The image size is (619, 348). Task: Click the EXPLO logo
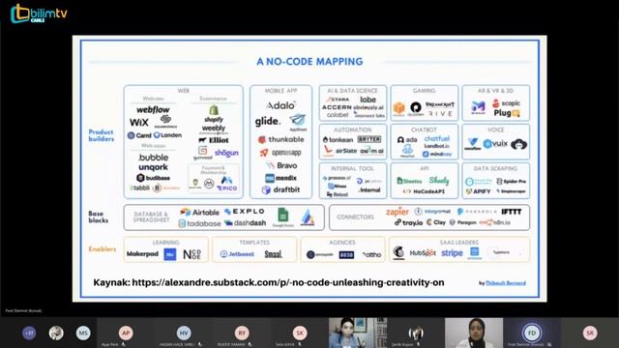245,212
